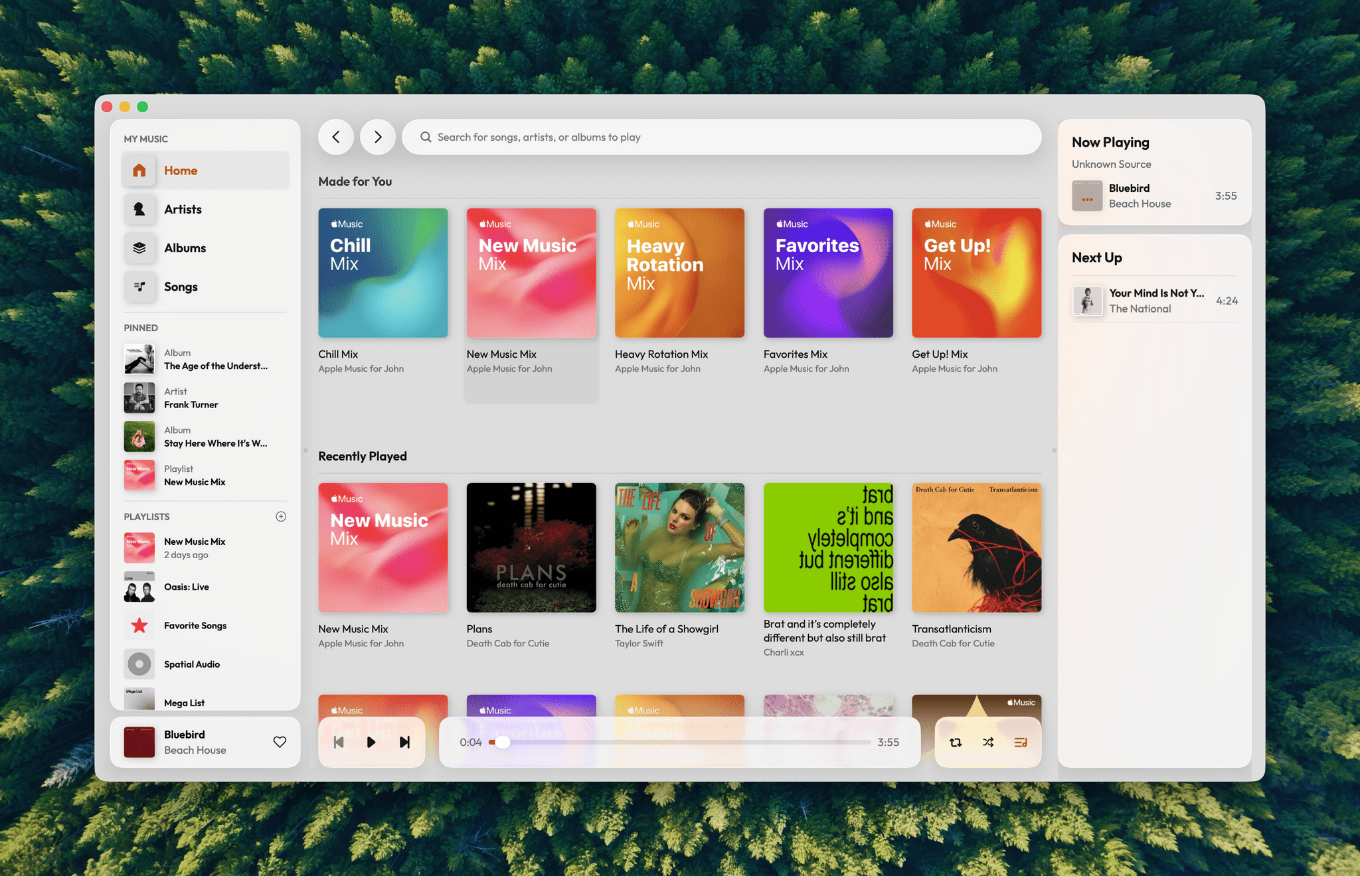Select the Songs sidebar item
The width and height of the screenshot is (1360, 876).
(181, 287)
